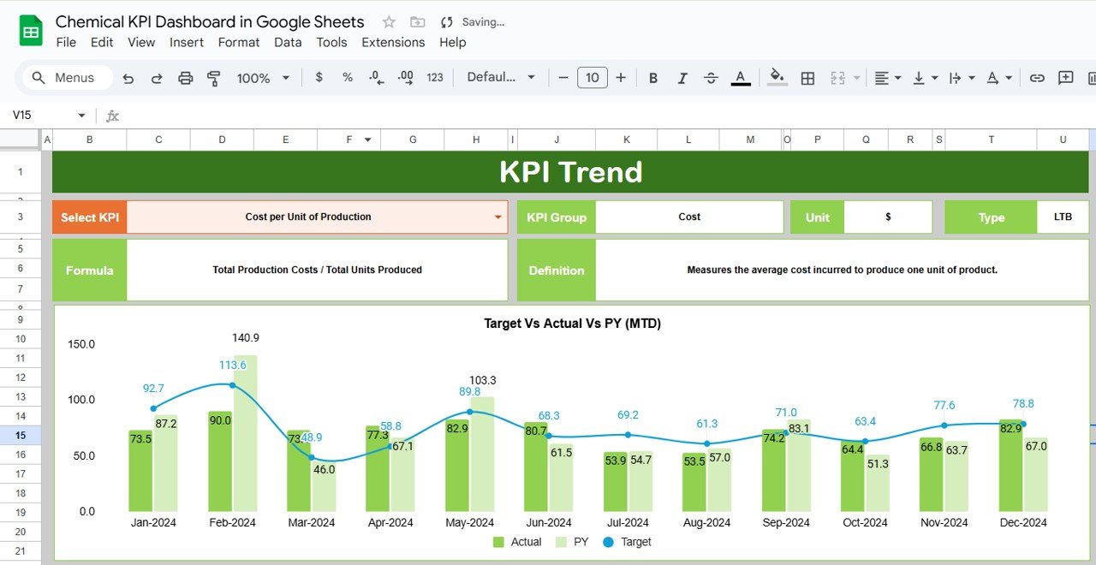Open zoom level 100% dropdown
The width and height of the screenshot is (1096, 565).
(264, 78)
